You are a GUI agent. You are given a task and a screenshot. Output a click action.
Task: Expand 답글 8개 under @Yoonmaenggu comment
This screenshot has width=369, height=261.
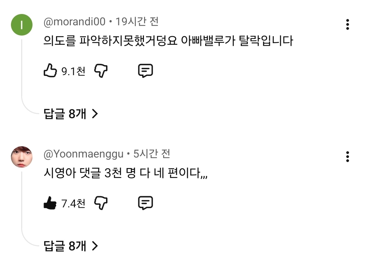click(x=71, y=246)
